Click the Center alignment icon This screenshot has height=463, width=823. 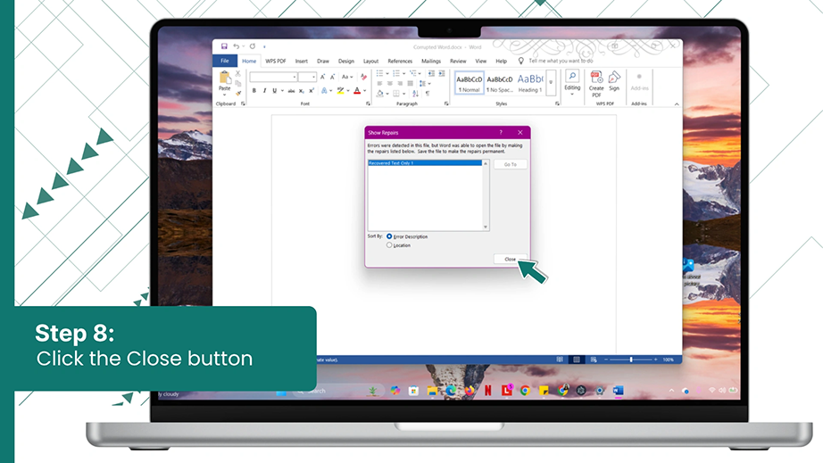click(389, 83)
